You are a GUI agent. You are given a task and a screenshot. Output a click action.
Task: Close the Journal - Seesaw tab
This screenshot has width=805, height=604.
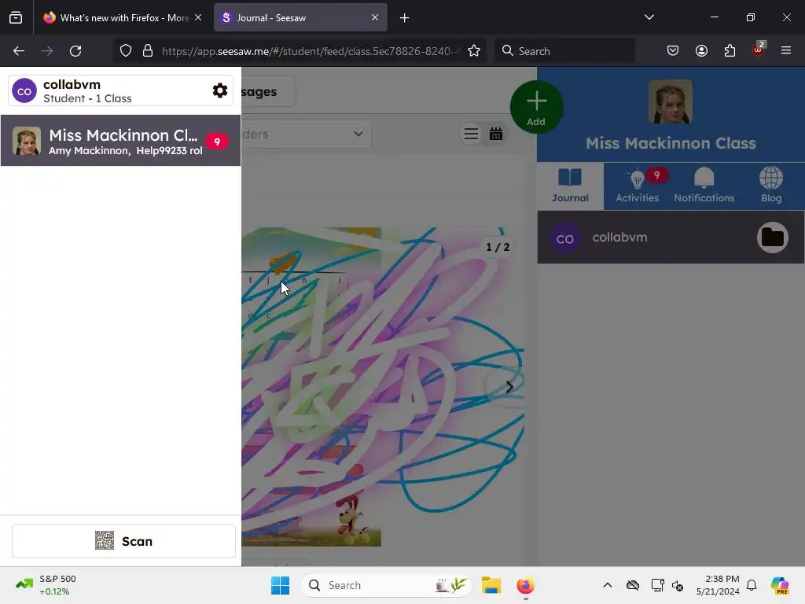click(375, 17)
